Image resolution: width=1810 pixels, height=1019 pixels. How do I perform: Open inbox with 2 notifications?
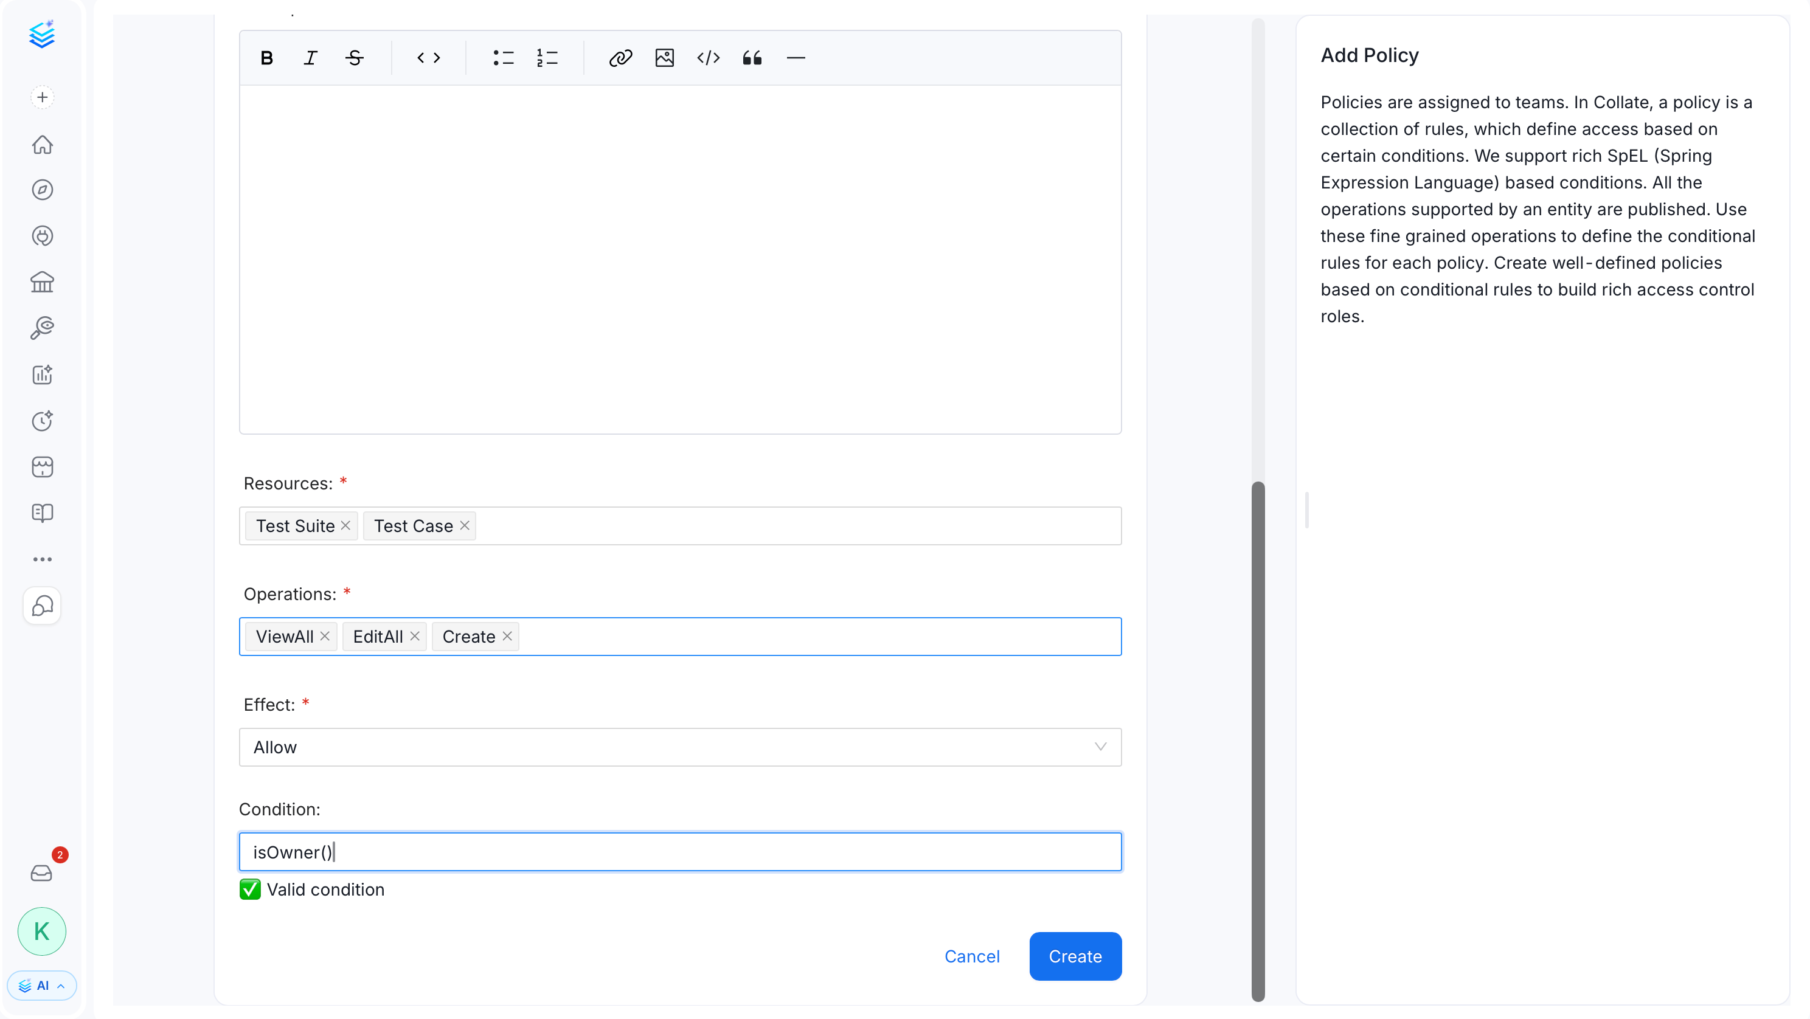(42, 873)
